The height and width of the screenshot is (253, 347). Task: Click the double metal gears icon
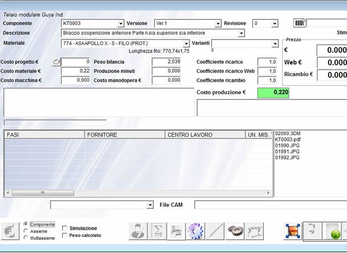[x=235, y=231]
